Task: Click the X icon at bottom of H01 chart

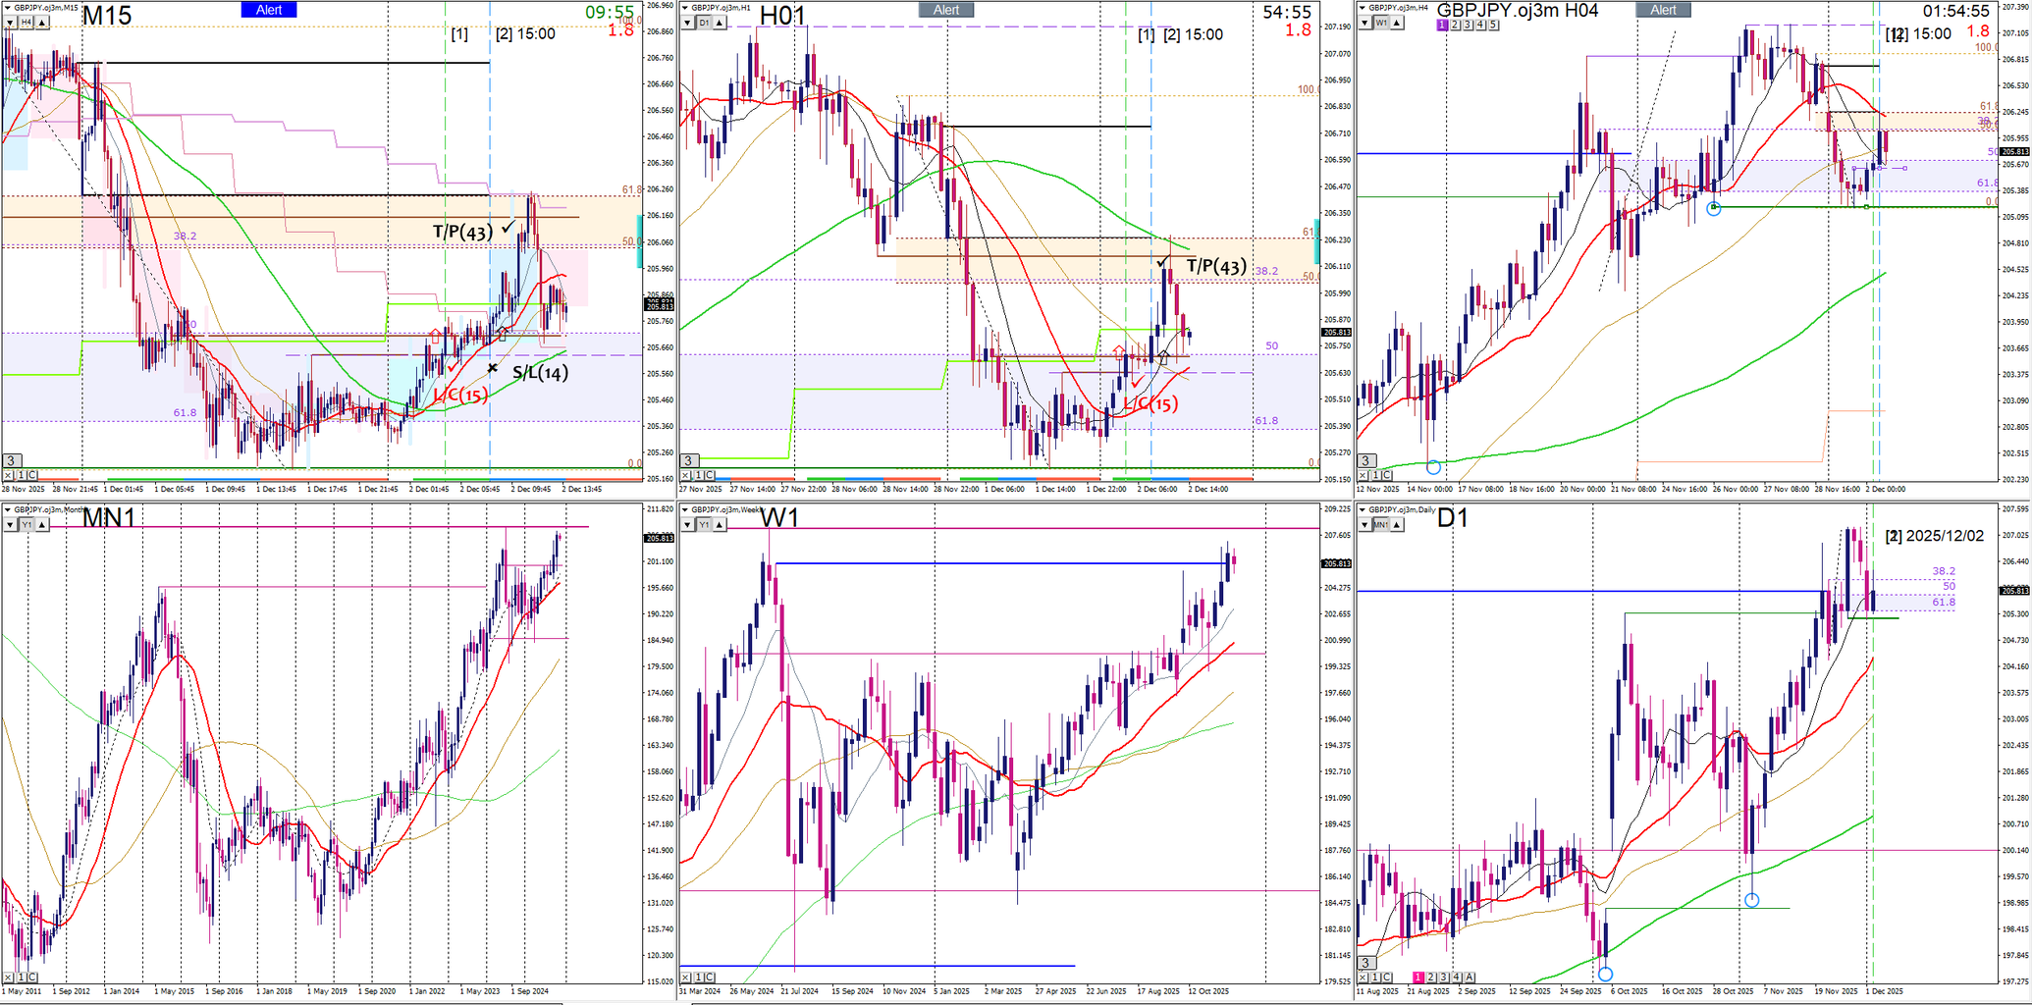Action: click(x=686, y=475)
